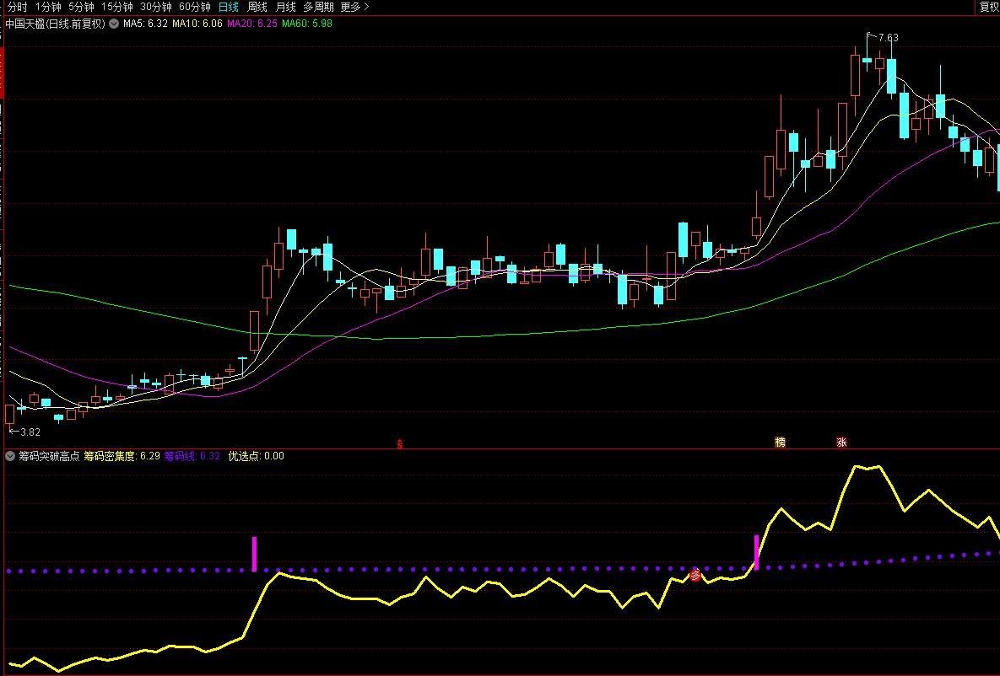Click the first magenta breakout signal bar
This screenshot has height=676, width=1000.
pyautogui.click(x=255, y=554)
